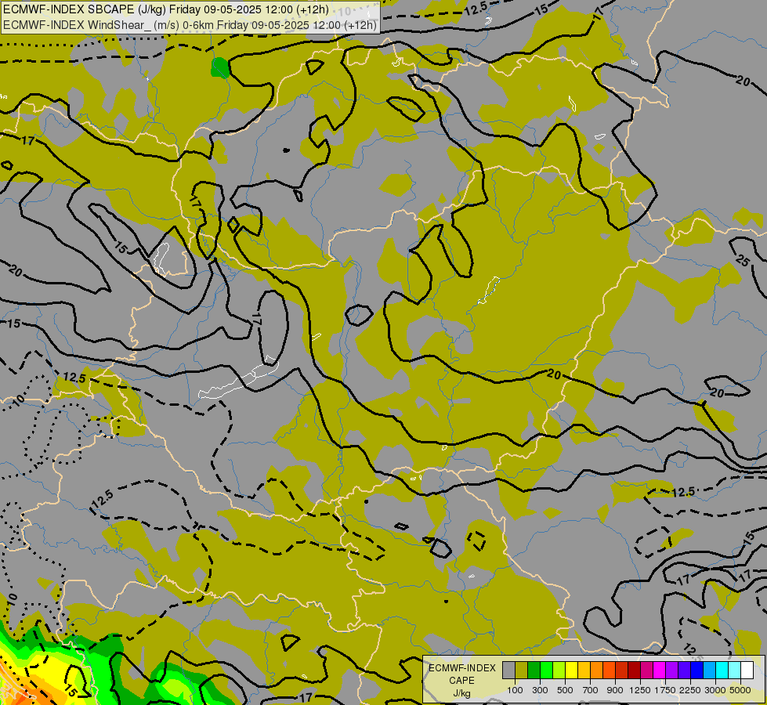The width and height of the screenshot is (767, 705).
Task: Click the legend value 1250
Action: pyautogui.click(x=640, y=690)
